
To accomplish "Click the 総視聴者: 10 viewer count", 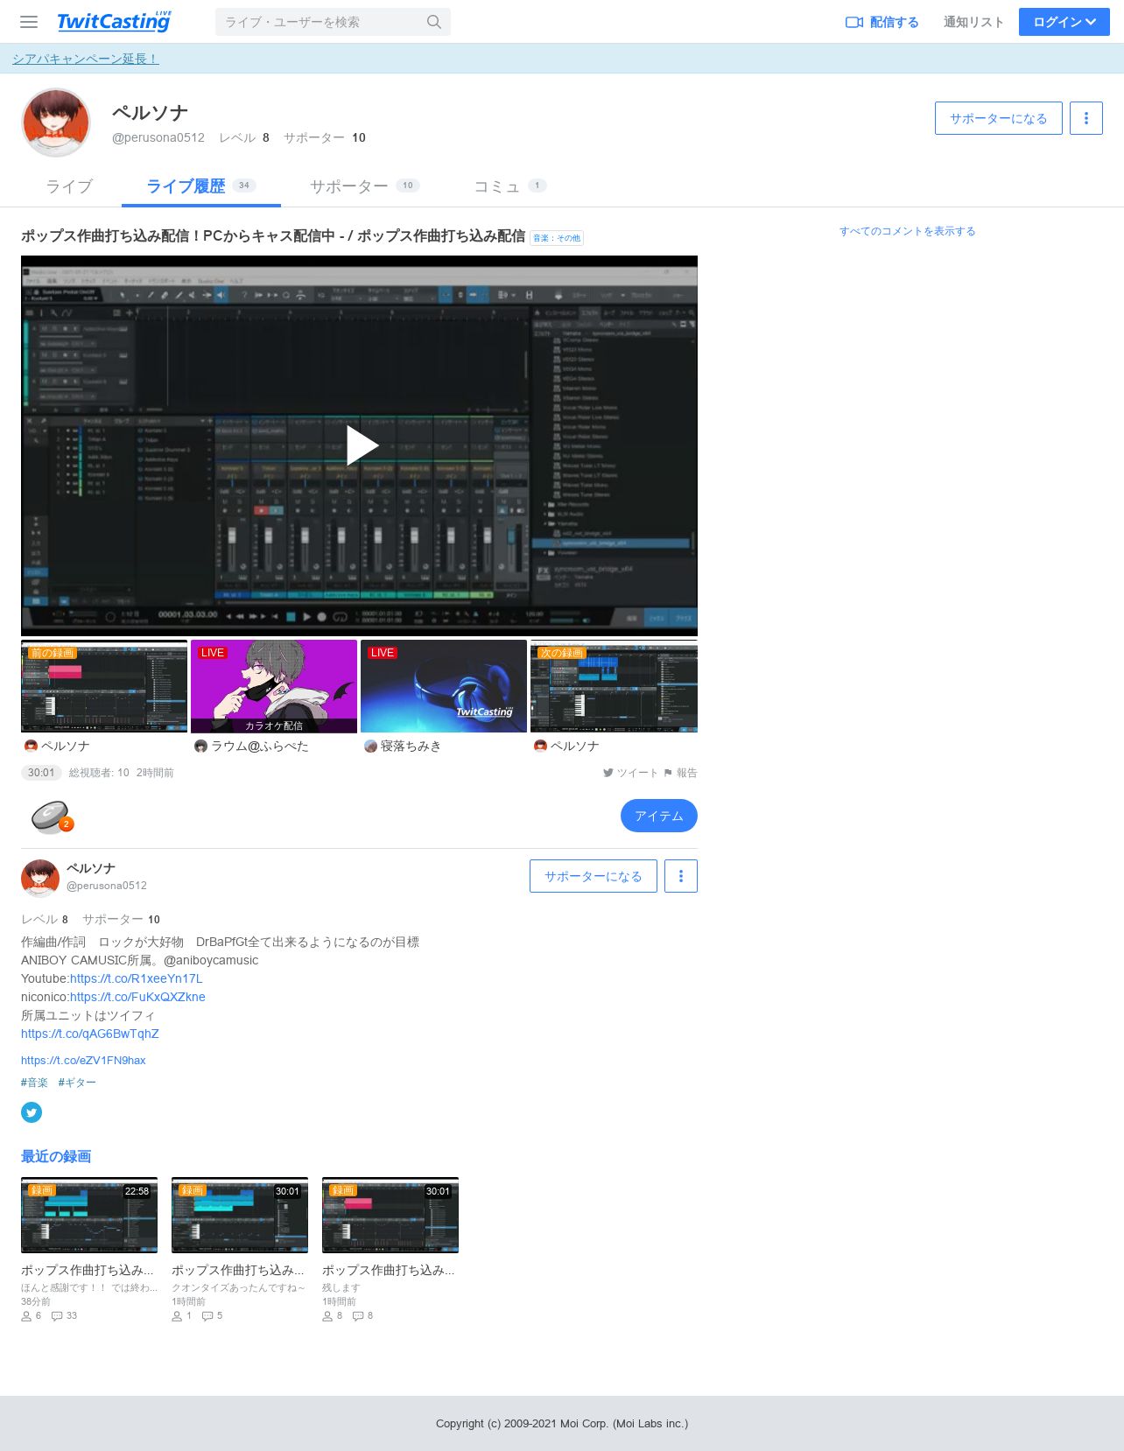I will 99,773.
